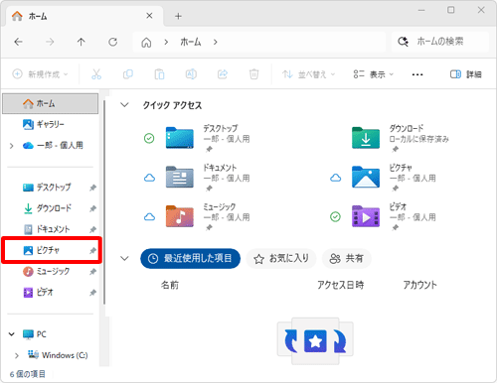Click the Delete trash can icon
This screenshot has height=383, width=497.
254,74
